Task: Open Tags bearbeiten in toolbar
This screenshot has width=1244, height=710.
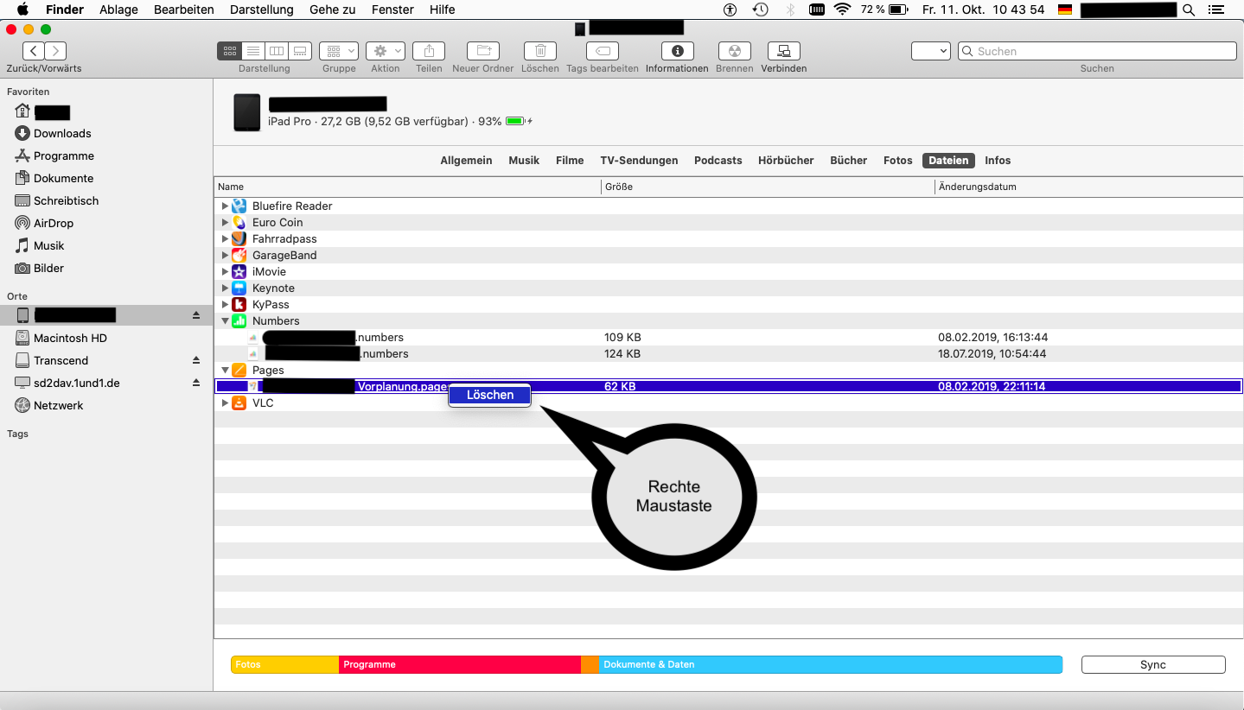Action: (603, 51)
